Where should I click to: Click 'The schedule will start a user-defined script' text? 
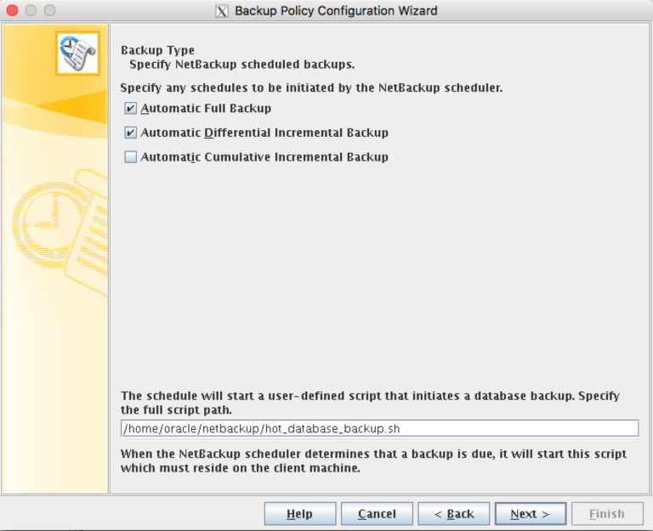coord(370,403)
